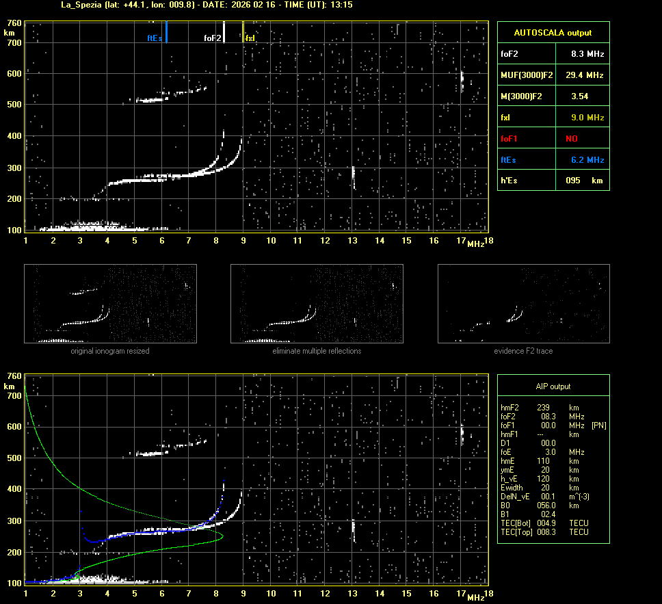
Task: Click the AIP output panel header
Action: [x=553, y=386]
